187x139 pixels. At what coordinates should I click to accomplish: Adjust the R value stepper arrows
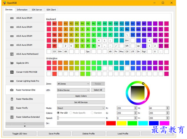pos(135,108)
